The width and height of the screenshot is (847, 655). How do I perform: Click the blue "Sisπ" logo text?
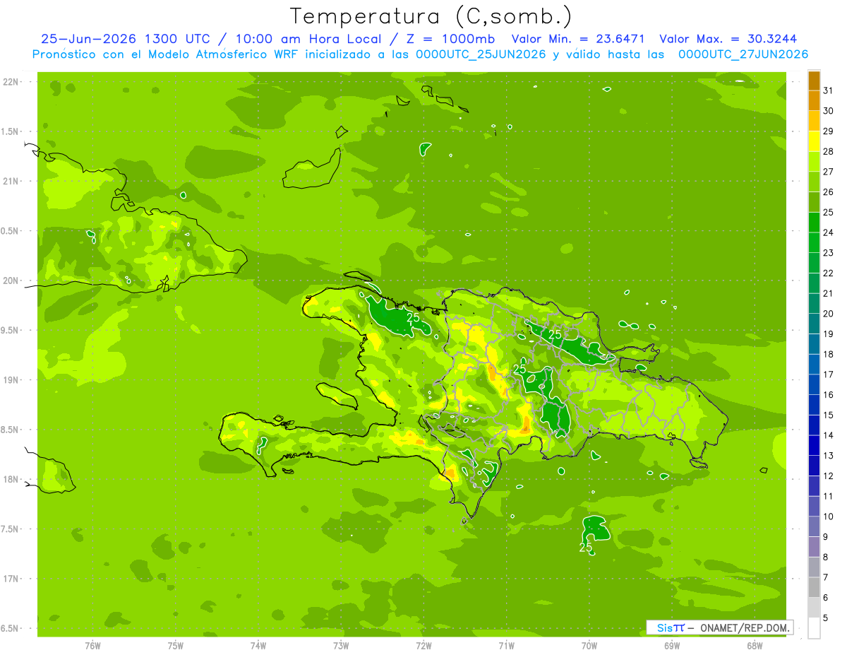(x=671, y=627)
